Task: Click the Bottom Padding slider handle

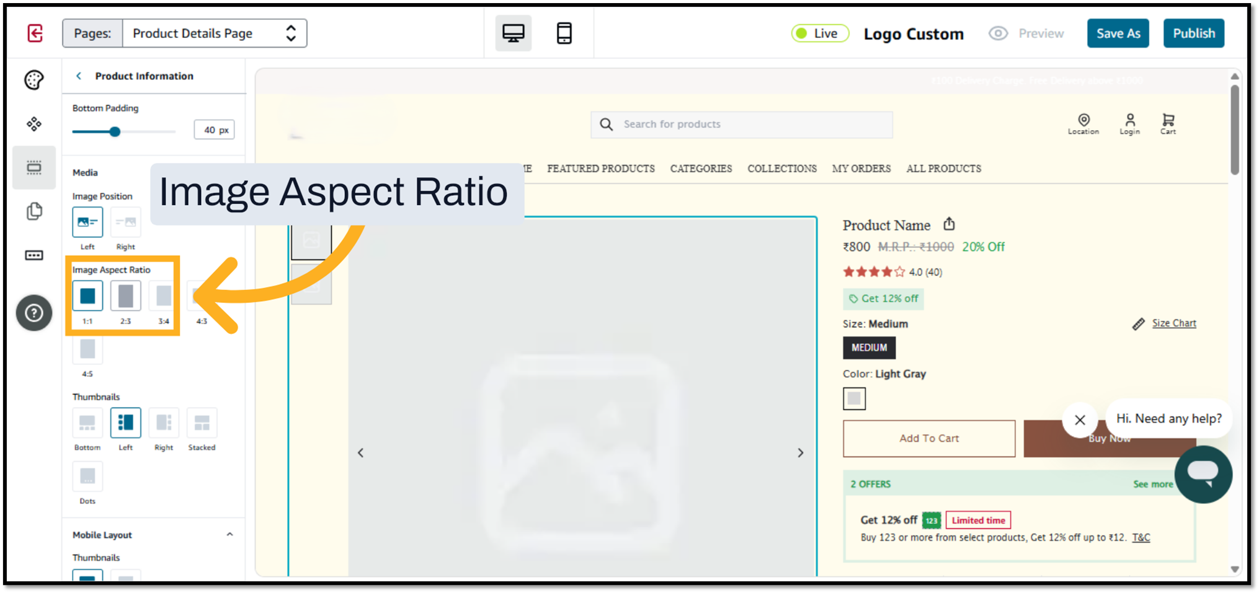Action: tap(115, 131)
